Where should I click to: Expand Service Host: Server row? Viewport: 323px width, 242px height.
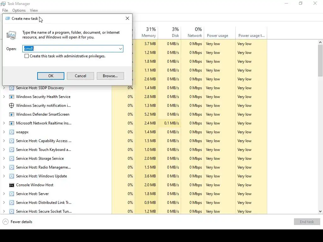coord(4,194)
